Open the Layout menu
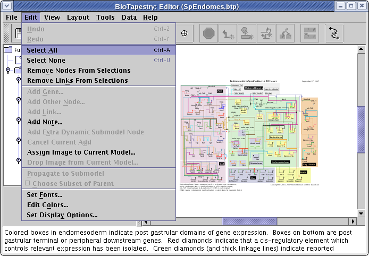369x256 pixels. [x=78, y=18]
